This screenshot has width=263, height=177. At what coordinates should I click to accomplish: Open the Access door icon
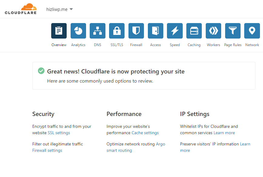point(155,31)
